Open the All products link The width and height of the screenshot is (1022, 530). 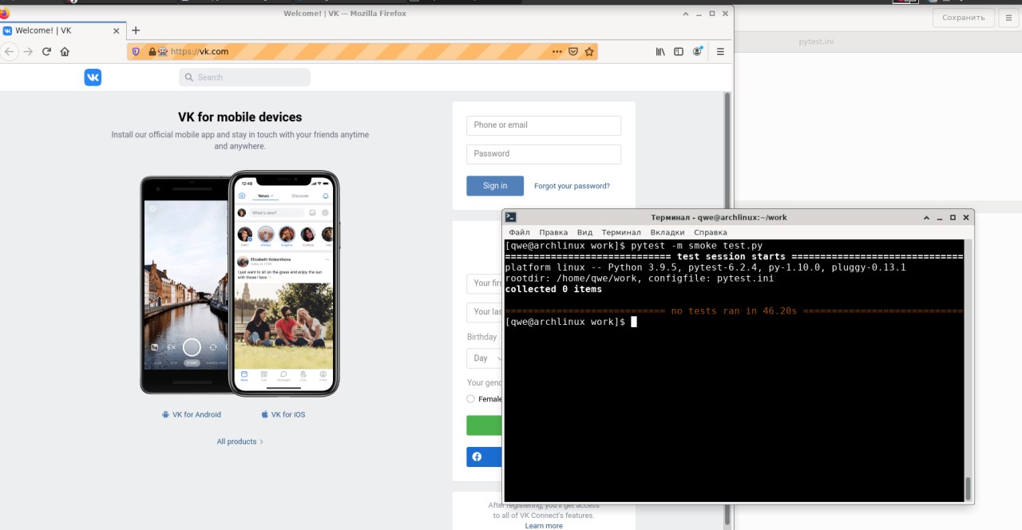click(240, 441)
